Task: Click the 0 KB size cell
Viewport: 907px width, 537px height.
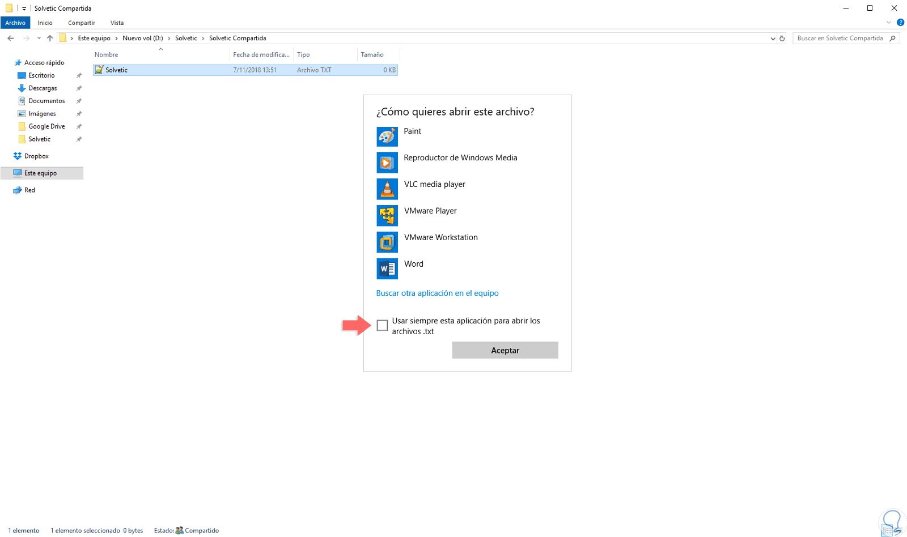Action: [389, 70]
